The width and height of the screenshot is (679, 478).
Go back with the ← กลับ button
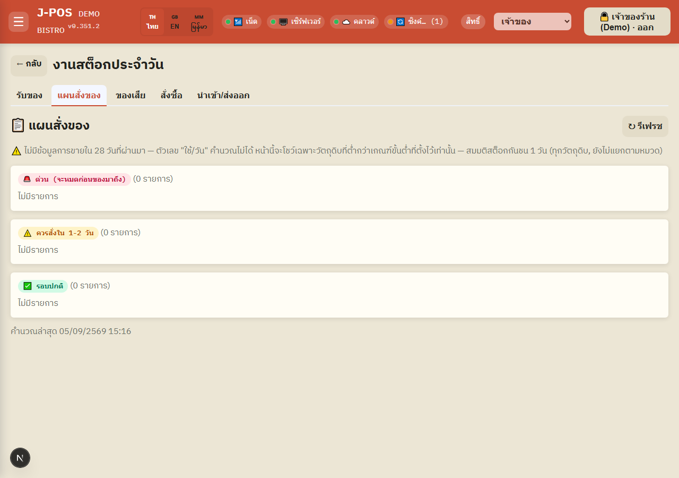29,66
